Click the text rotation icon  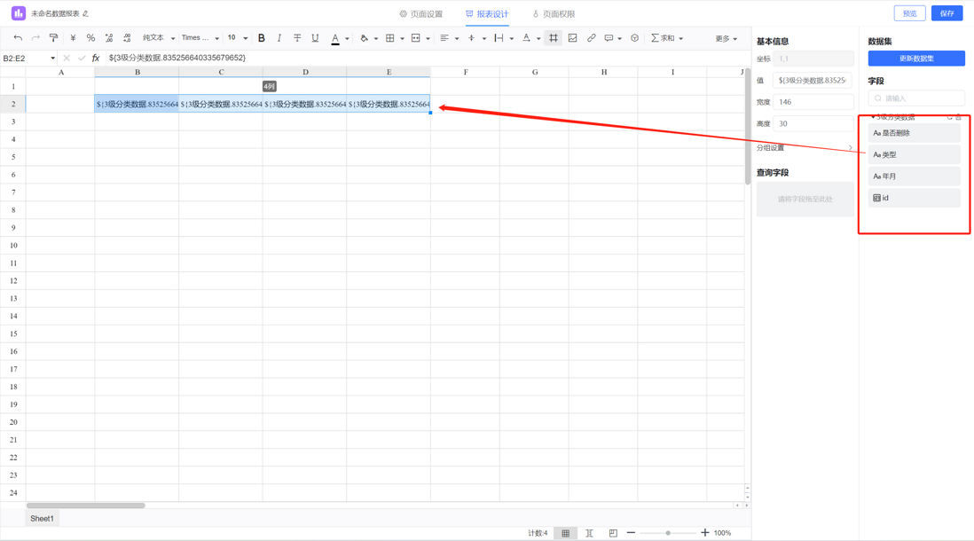click(x=526, y=38)
